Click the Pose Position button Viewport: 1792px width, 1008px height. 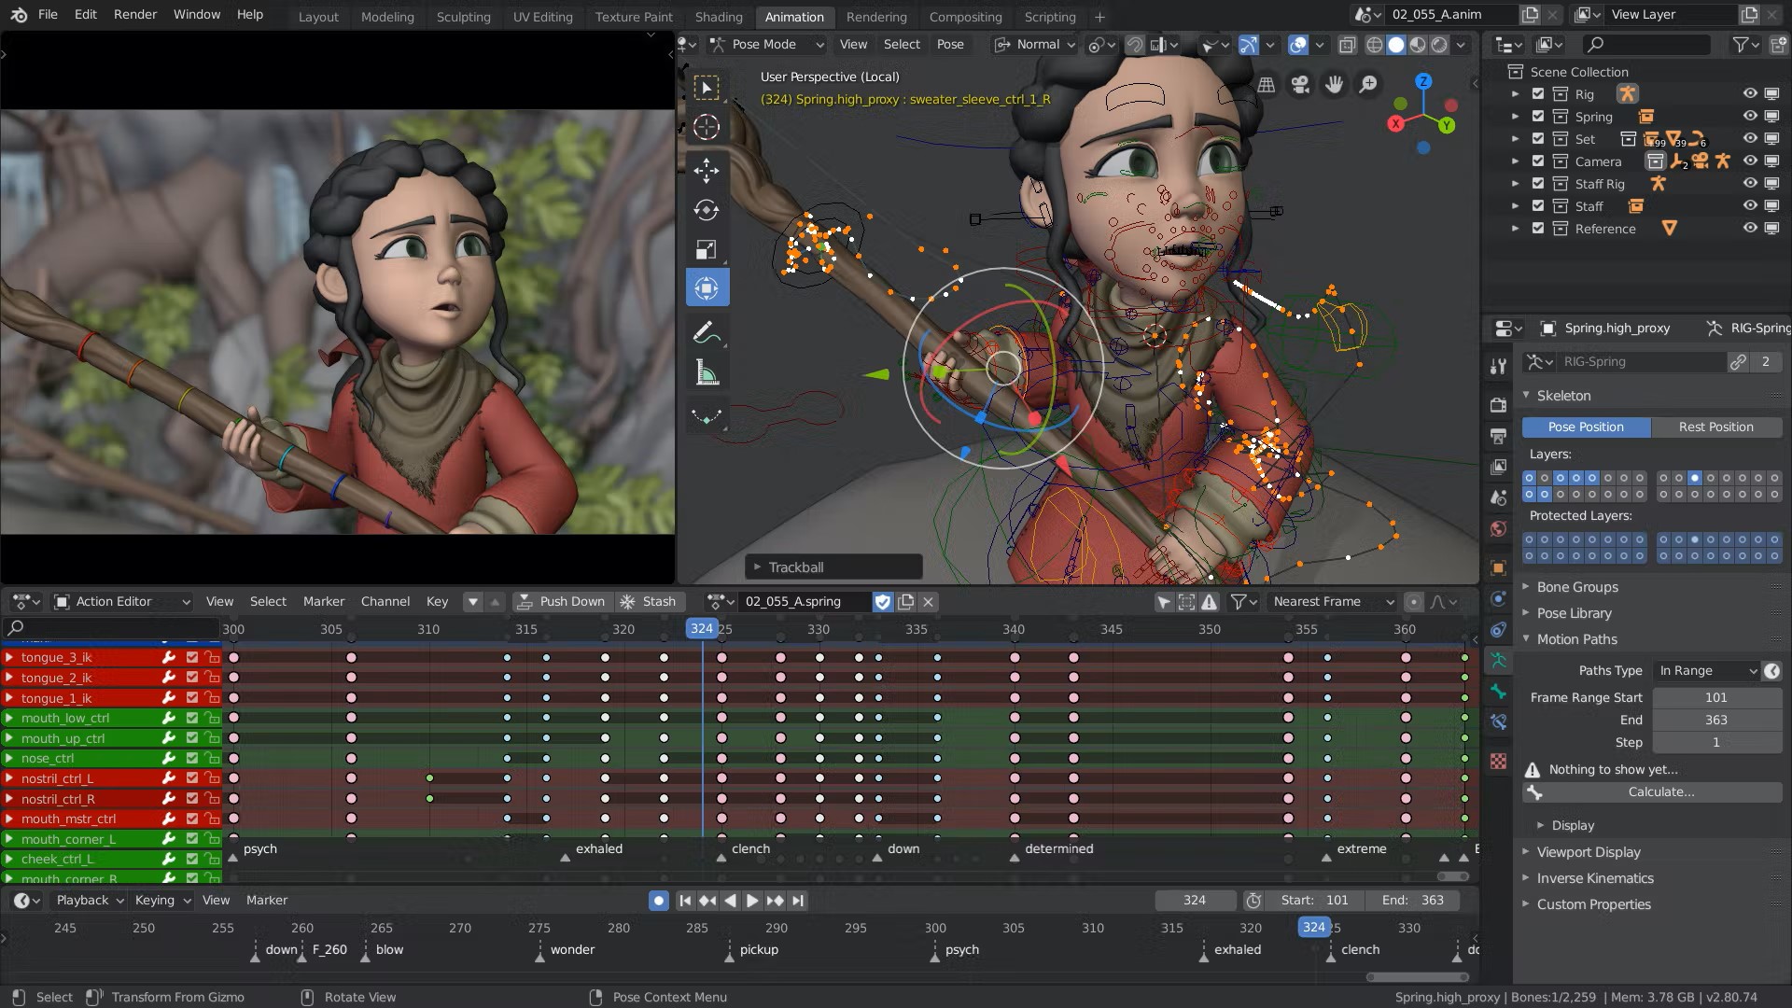pyautogui.click(x=1587, y=426)
